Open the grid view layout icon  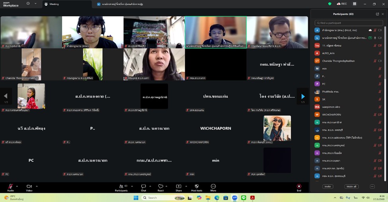[355, 4]
